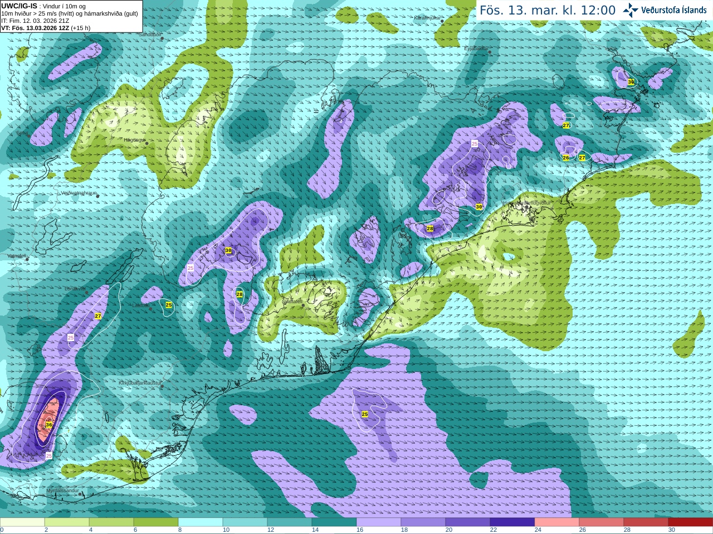Screen dimensions: 713x534
Task: Select the 14–16 m/s dark teal legend swatch
Action: [x=334, y=522]
